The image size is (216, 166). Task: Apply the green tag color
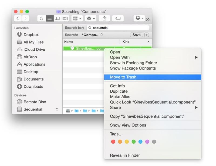134,142
